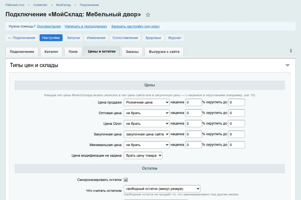The height and width of the screenshot is (200, 301).
Task: Focus округлить до field for Цена Ozon
Action: (x=237, y=123)
